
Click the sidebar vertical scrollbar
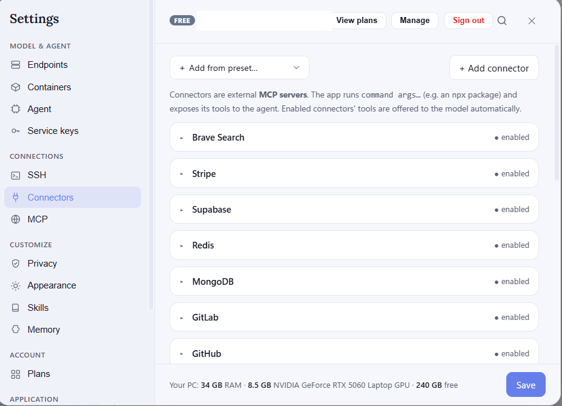click(151, 155)
